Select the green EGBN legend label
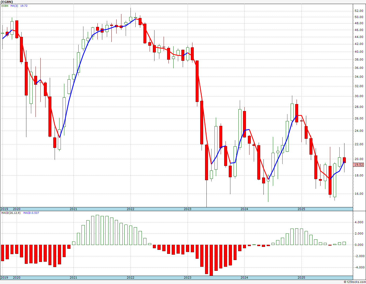This screenshot has width=366, height=284. coord(5,6)
